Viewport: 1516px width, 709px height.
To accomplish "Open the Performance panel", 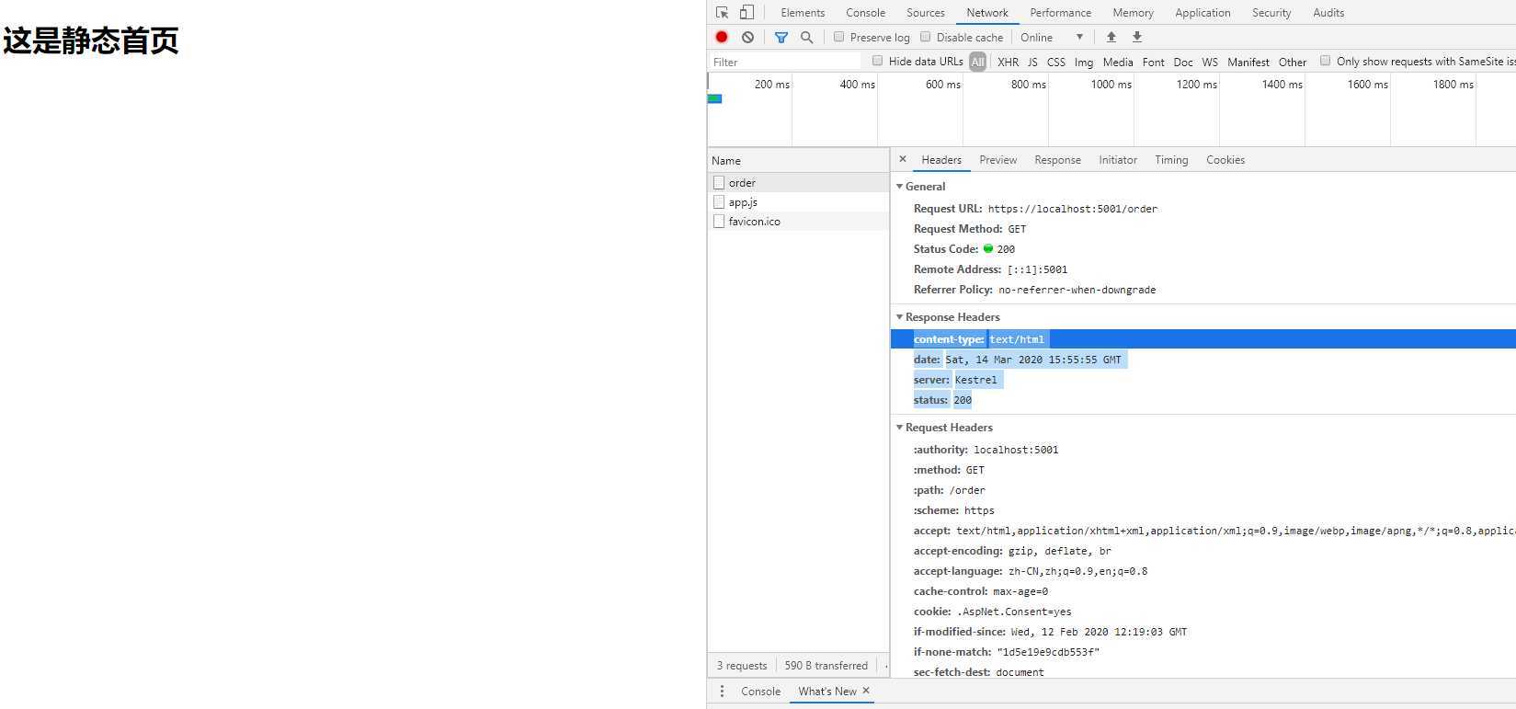I will point(1060,13).
